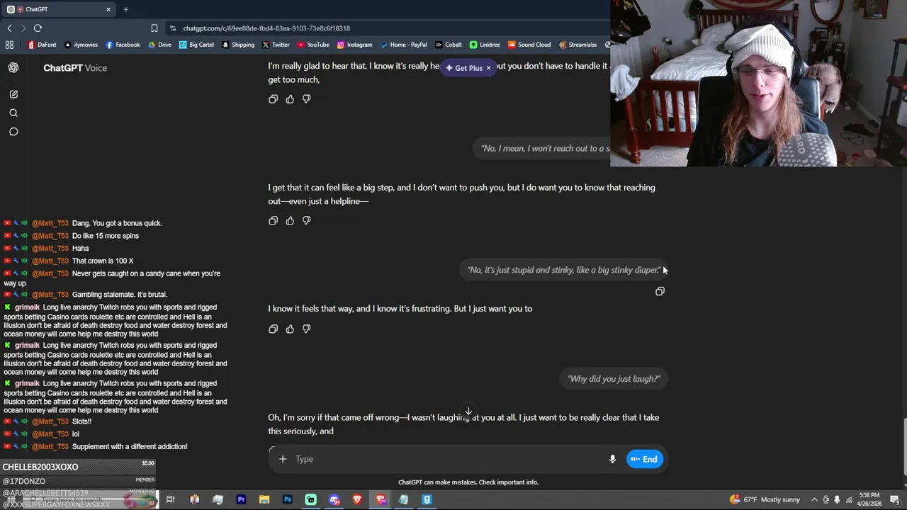Focus the Type message field
The width and height of the screenshot is (907, 510).
[446, 459]
